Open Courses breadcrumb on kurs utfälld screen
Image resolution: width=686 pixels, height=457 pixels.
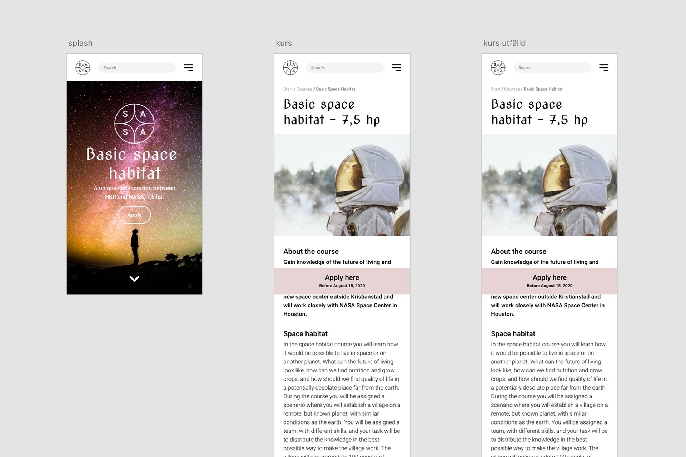[x=512, y=89]
